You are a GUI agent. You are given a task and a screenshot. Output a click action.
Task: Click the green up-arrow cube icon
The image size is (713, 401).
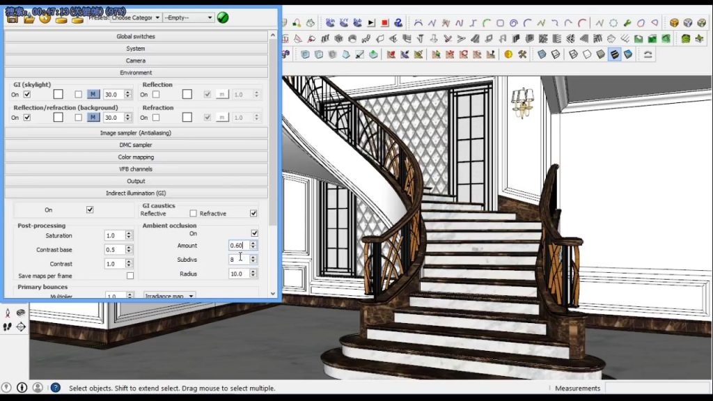pos(373,54)
